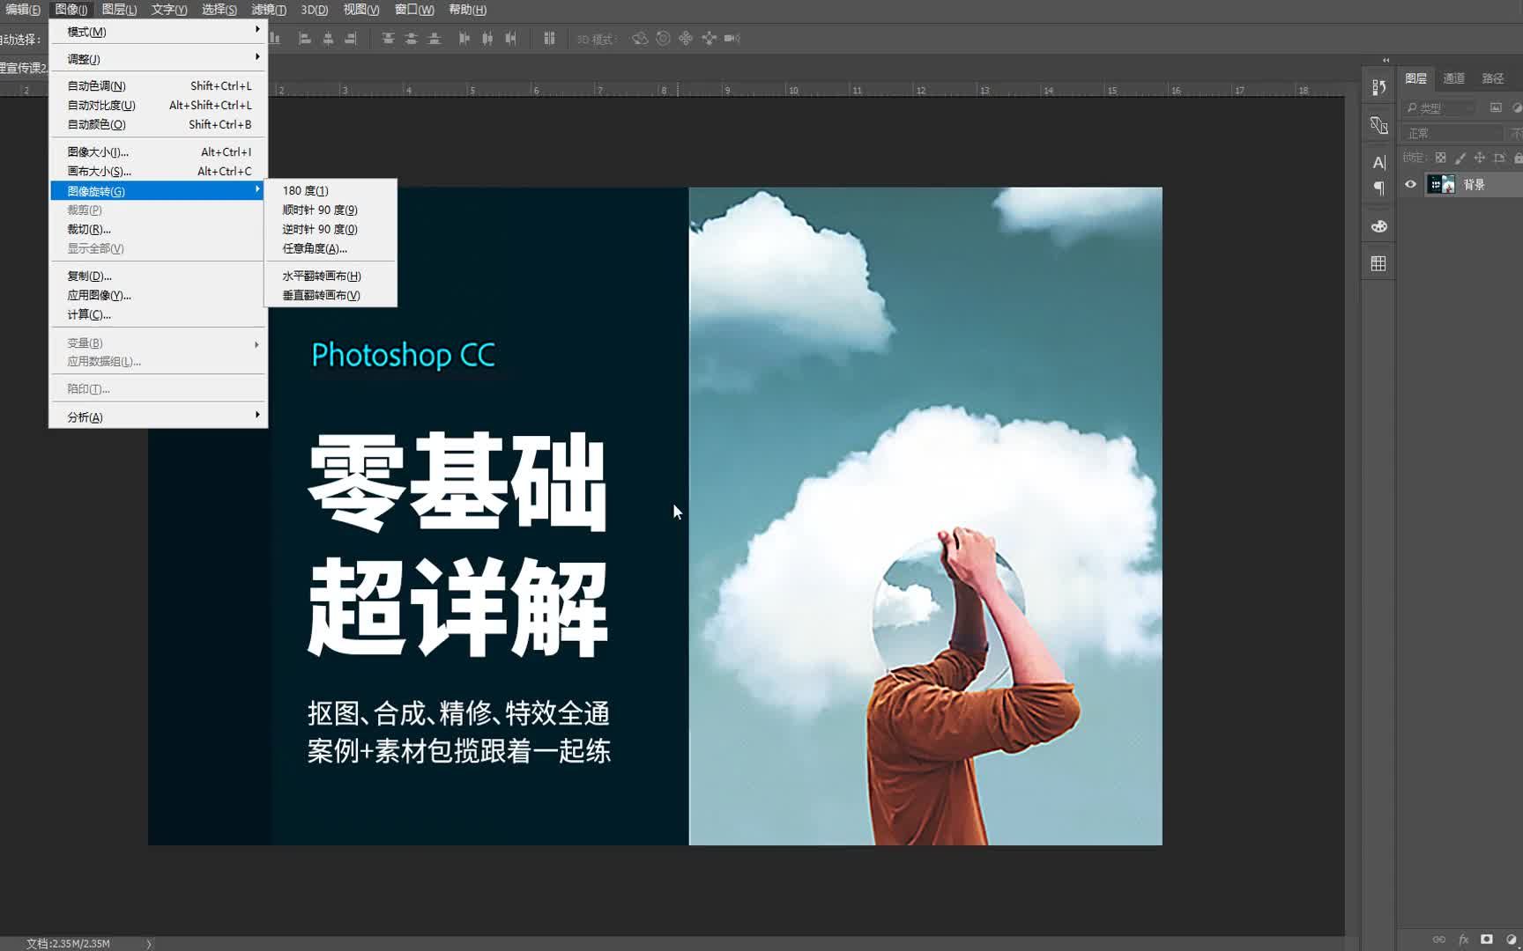Open the 滤镜(T) menu
Viewport: 1523px width, 951px height.
point(269,10)
